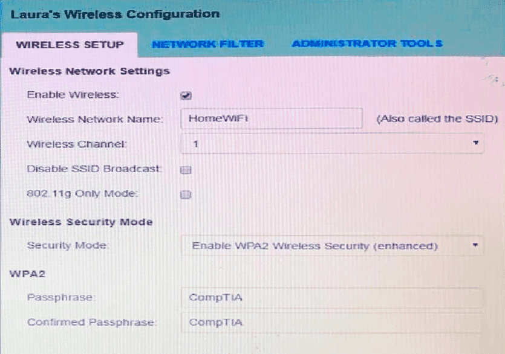505x354 pixels.
Task: Toggle Disable SSID Broadcast
Action: (x=186, y=170)
